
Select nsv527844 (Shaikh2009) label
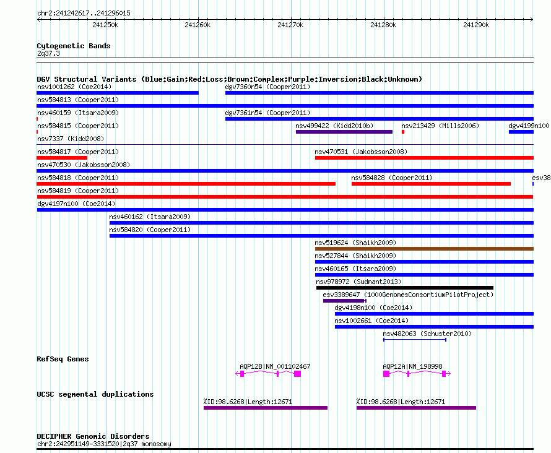point(355,256)
